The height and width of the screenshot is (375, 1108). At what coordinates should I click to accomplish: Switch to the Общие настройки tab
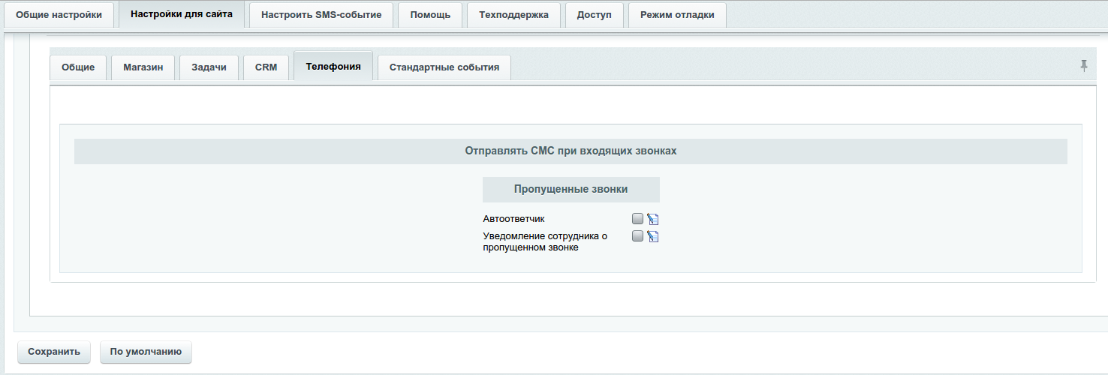(59, 15)
